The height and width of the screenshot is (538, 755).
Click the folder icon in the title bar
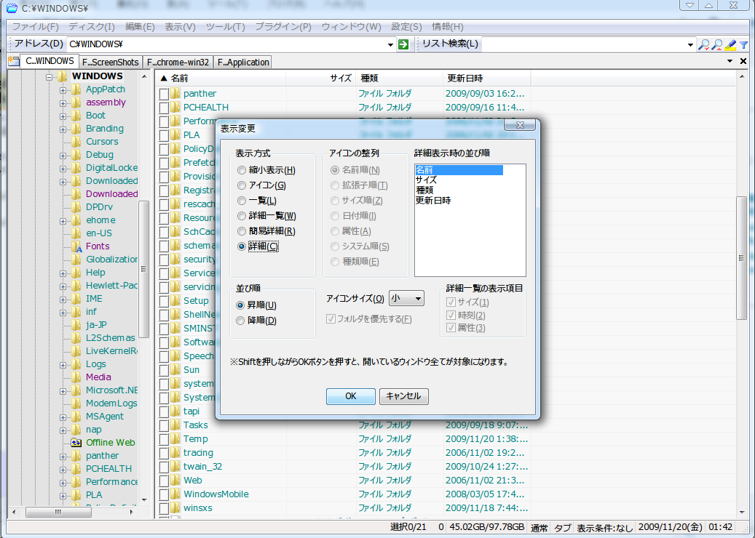coord(12,8)
